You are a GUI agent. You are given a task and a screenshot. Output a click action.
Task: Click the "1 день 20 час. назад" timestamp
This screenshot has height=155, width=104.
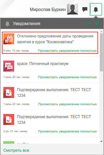click(x=16, y=77)
